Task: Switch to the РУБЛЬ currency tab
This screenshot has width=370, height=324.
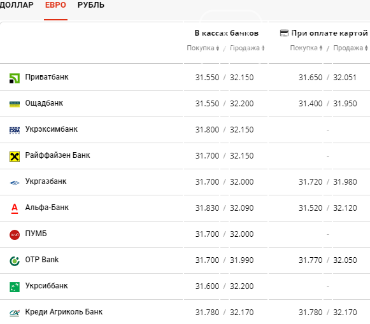Action: click(x=91, y=5)
